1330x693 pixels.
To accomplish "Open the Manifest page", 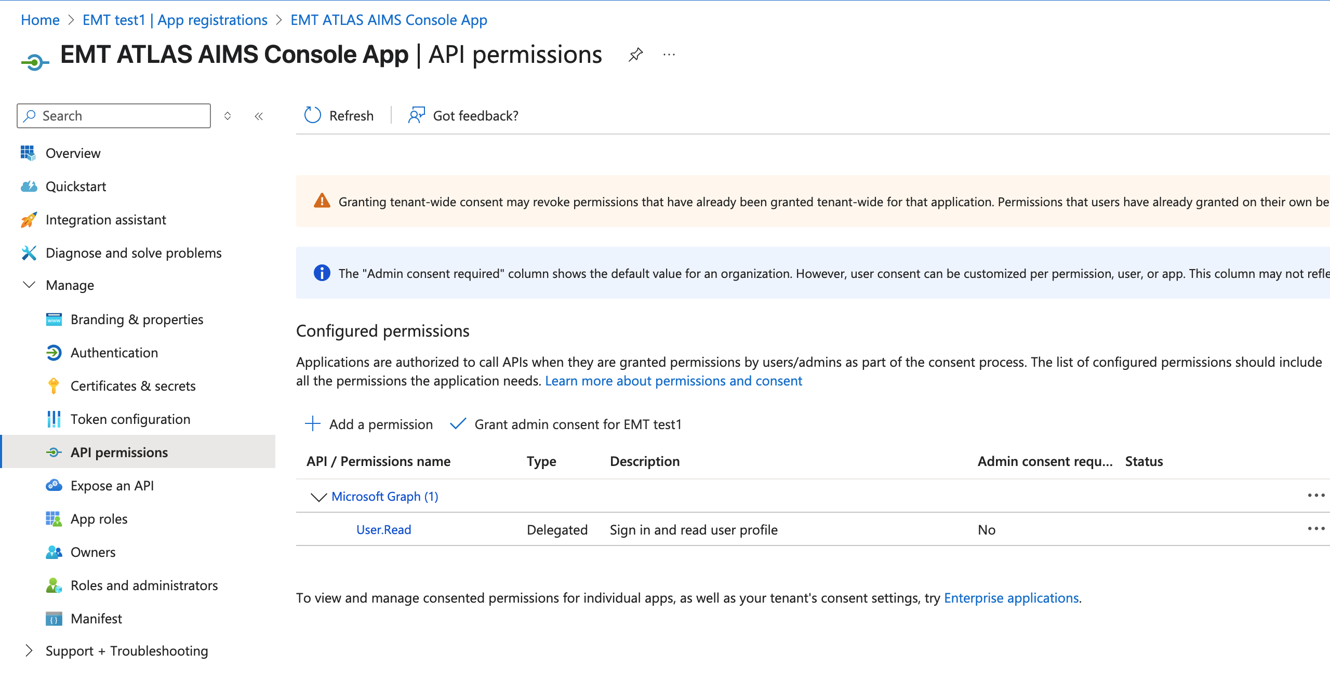I will pyautogui.click(x=96, y=619).
